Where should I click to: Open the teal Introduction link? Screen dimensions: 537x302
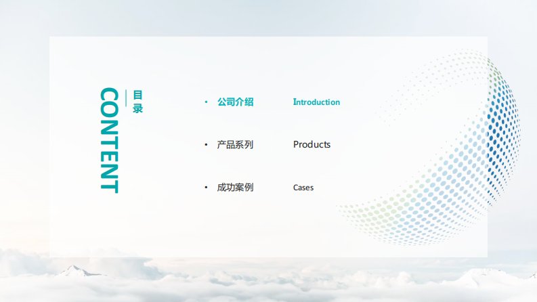point(316,102)
